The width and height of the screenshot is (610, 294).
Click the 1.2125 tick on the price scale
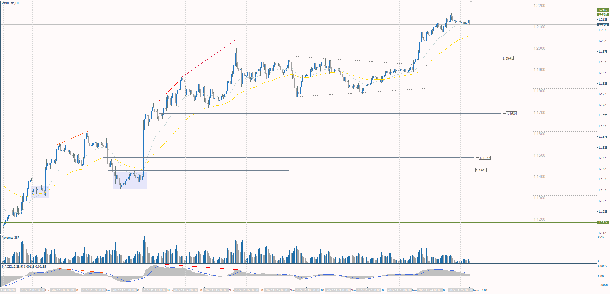603,20
